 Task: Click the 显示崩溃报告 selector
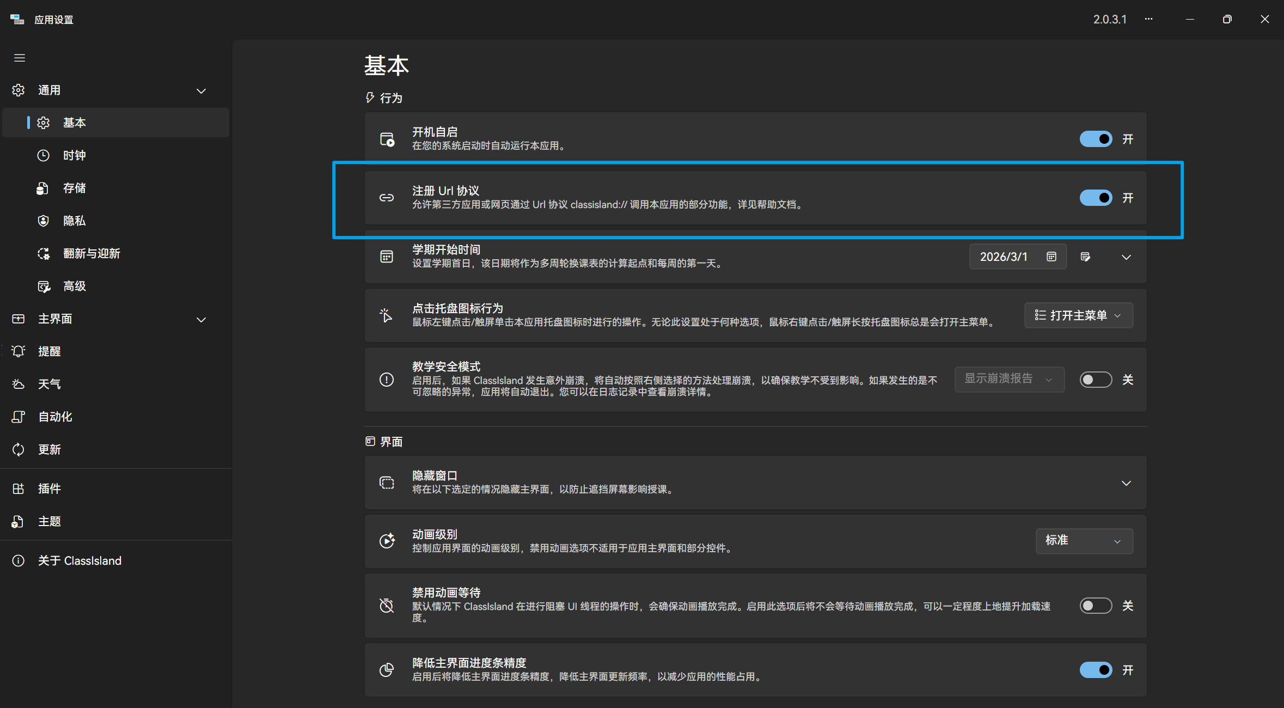(x=1008, y=379)
